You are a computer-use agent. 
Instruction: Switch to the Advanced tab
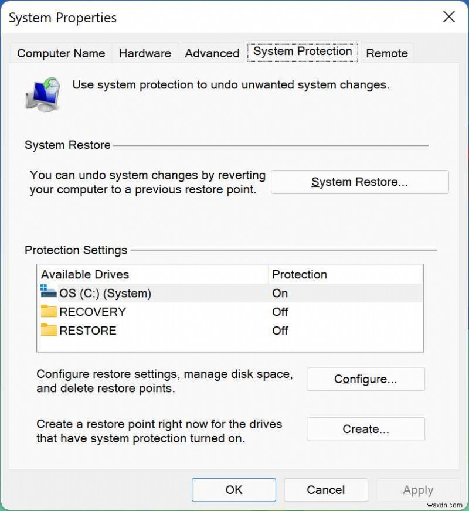tap(211, 53)
